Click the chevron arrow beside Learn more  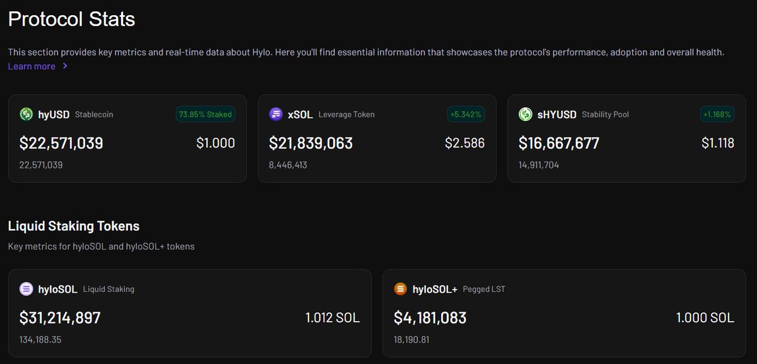point(65,66)
